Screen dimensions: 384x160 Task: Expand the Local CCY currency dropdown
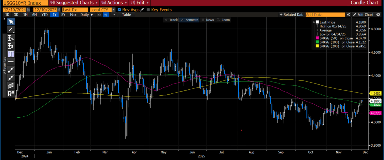(x=114, y=10)
